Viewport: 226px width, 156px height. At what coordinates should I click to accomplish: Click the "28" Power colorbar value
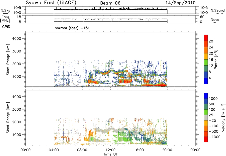(211, 41)
